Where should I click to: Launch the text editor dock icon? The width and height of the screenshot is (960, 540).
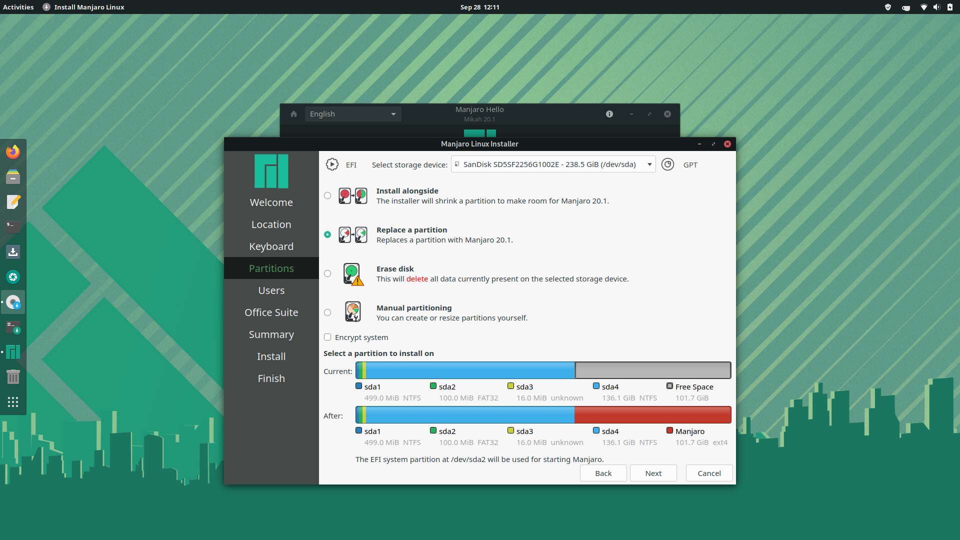pos(13,201)
